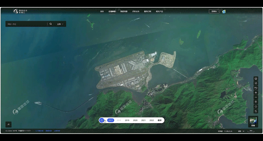Click the magnifier search icon
The height and width of the screenshot is (141, 263).
coord(50,24)
